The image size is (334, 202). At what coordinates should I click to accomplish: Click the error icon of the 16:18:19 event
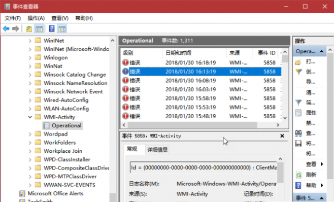point(125,62)
